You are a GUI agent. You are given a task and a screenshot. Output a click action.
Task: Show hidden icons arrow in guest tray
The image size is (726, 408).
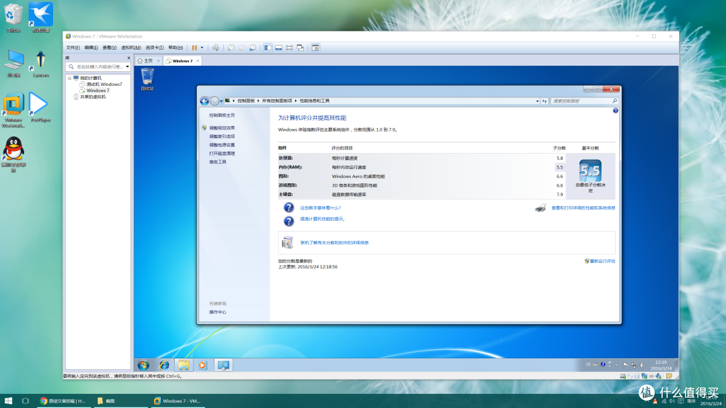[x=616, y=364]
